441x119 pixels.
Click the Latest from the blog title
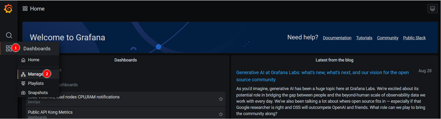tap(334, 60)
